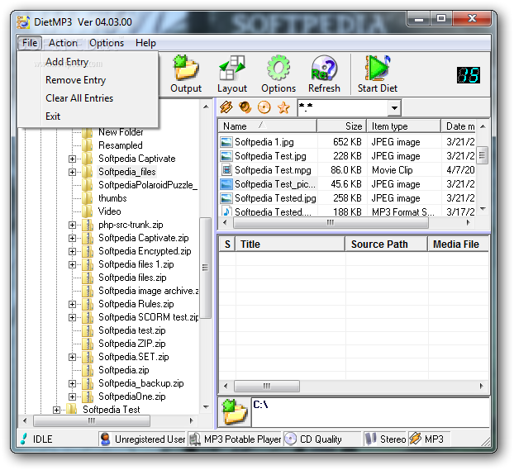Select SoftpediaPolaroidPuzzle_ folder in tree
Screen dimensions: 514x470
[x=148, y=185]
